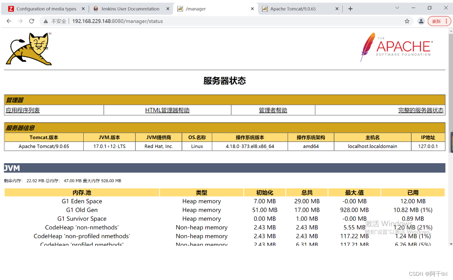The image size is (453, 280).
Task: Toggle the bookmark star for this page
Action: click(x=407, y=21)
